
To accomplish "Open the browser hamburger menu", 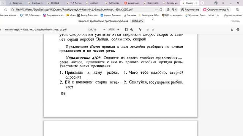I will pos(223,3).
